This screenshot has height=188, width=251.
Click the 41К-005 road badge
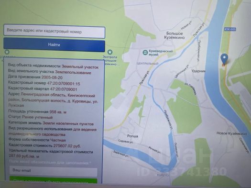(230, 29)
